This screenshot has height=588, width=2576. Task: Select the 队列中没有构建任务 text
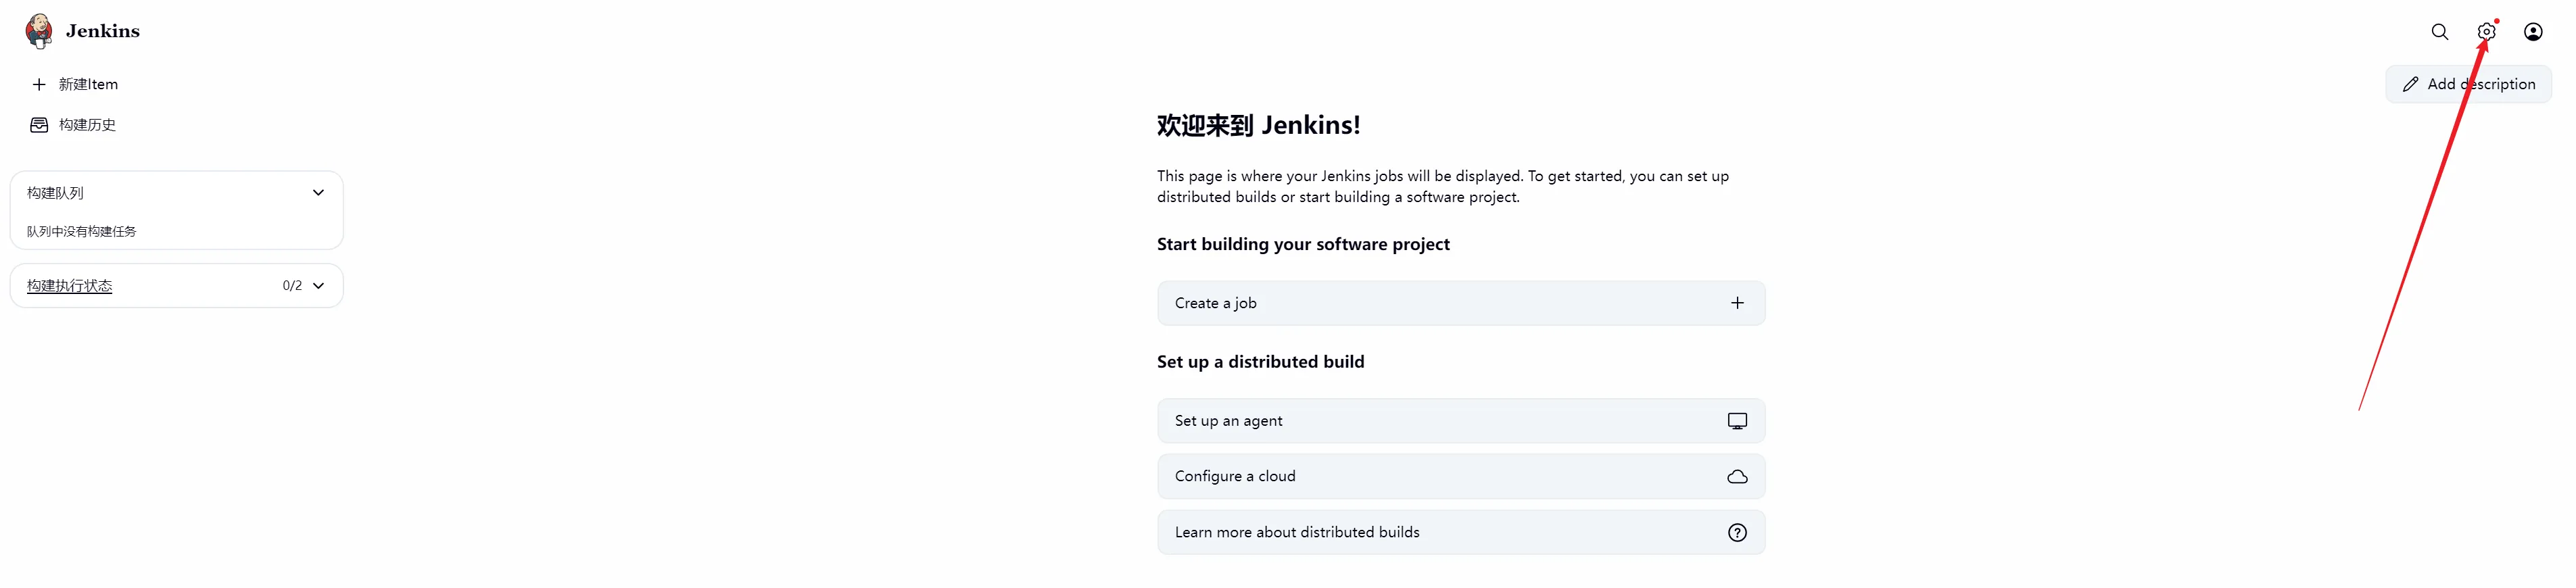coord(81,231)
